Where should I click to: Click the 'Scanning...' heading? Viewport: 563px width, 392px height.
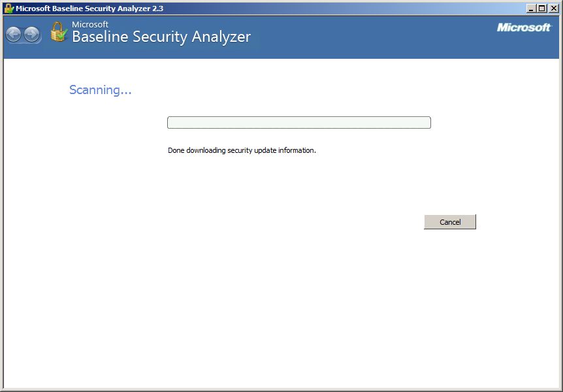(x=101, y=90)
